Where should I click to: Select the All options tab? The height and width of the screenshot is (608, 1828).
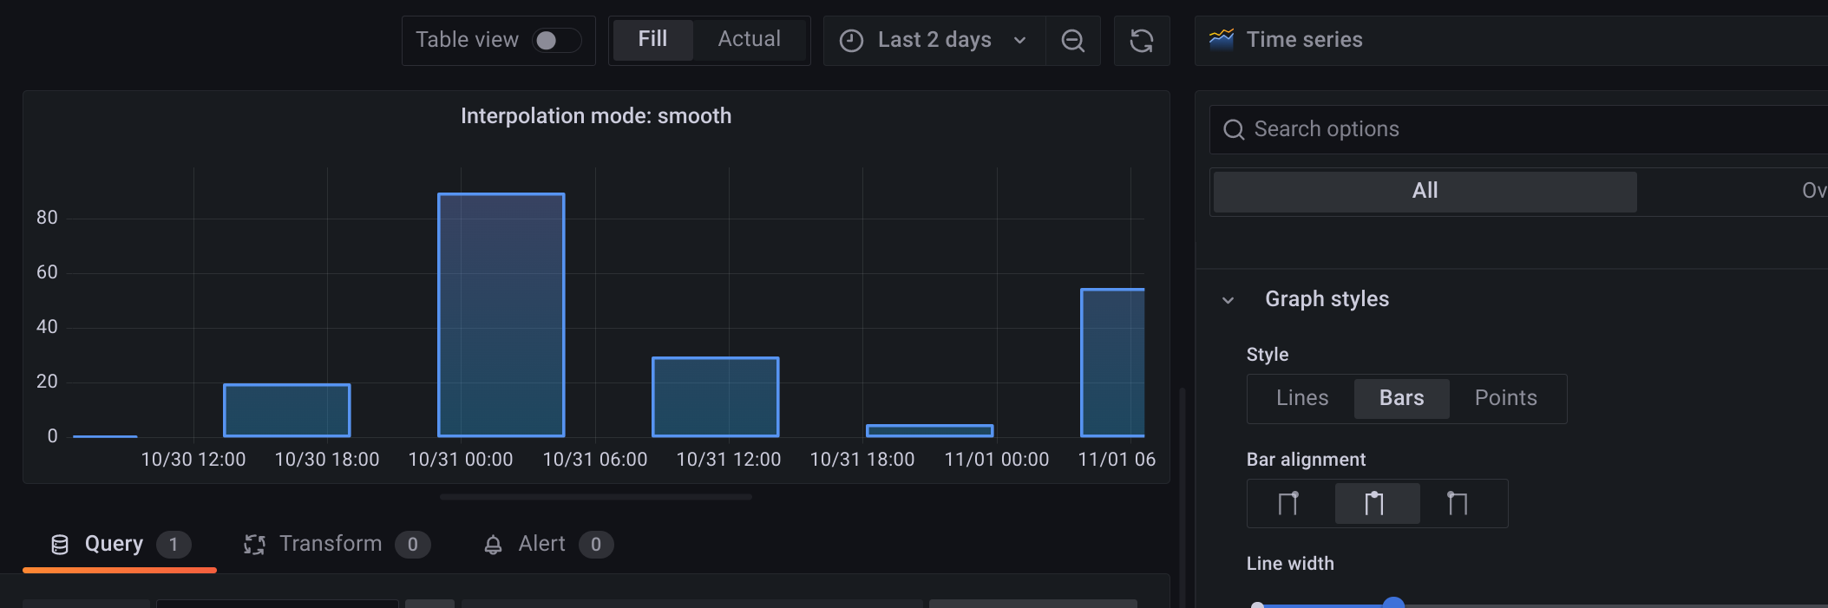point(1425,191)
